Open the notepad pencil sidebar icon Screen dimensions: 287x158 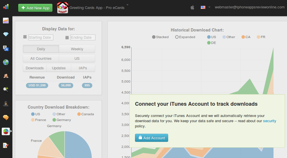point(6,145)
